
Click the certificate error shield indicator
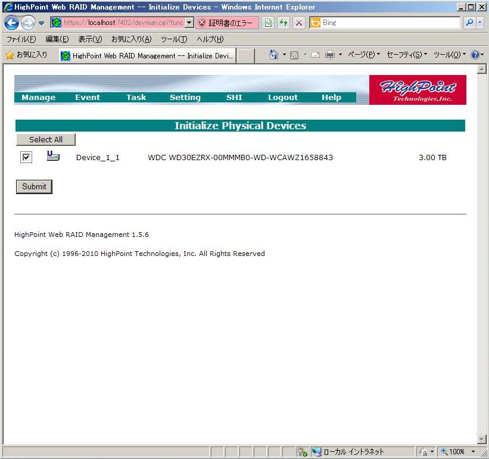click(227, 23)
